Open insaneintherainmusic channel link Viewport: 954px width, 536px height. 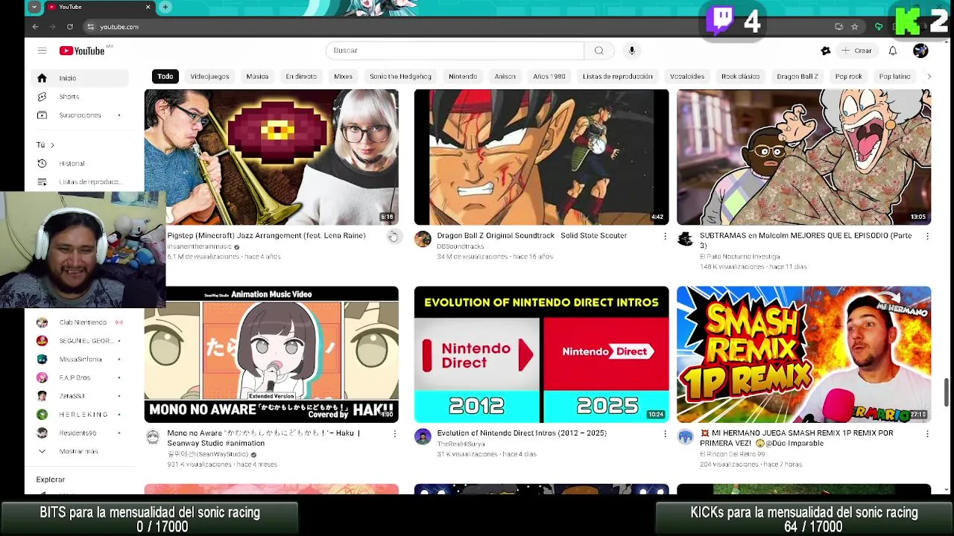point(199,246)
